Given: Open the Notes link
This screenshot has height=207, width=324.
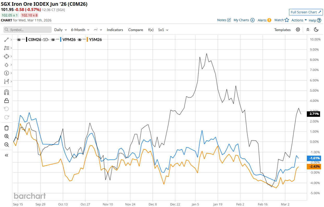Looking at the screenshot, I should 224,20.
